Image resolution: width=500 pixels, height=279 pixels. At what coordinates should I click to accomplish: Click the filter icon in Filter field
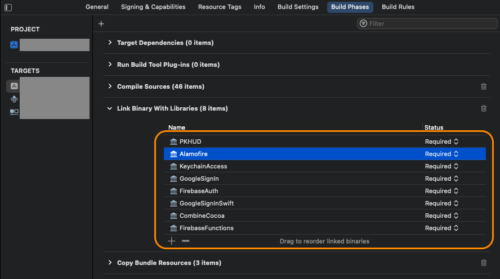[363, 24]
